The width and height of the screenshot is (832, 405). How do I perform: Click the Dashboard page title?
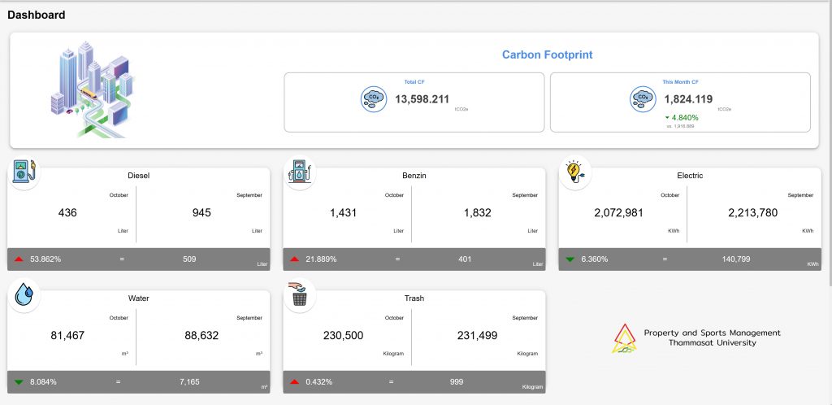pos(37,15)
